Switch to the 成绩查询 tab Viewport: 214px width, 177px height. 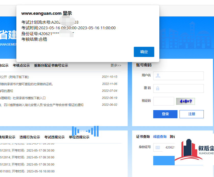[x=160, y=137]
